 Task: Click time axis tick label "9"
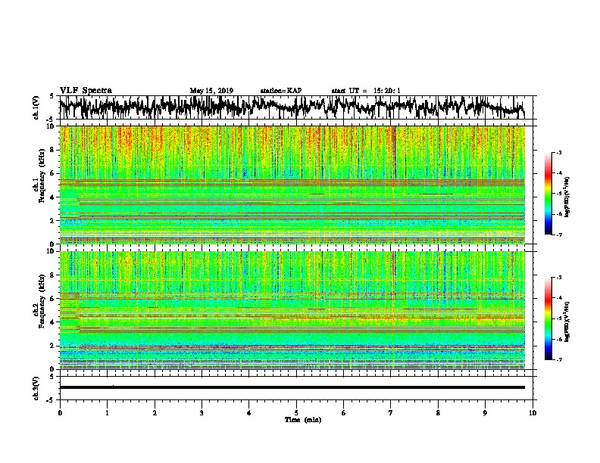click(485, 413)
